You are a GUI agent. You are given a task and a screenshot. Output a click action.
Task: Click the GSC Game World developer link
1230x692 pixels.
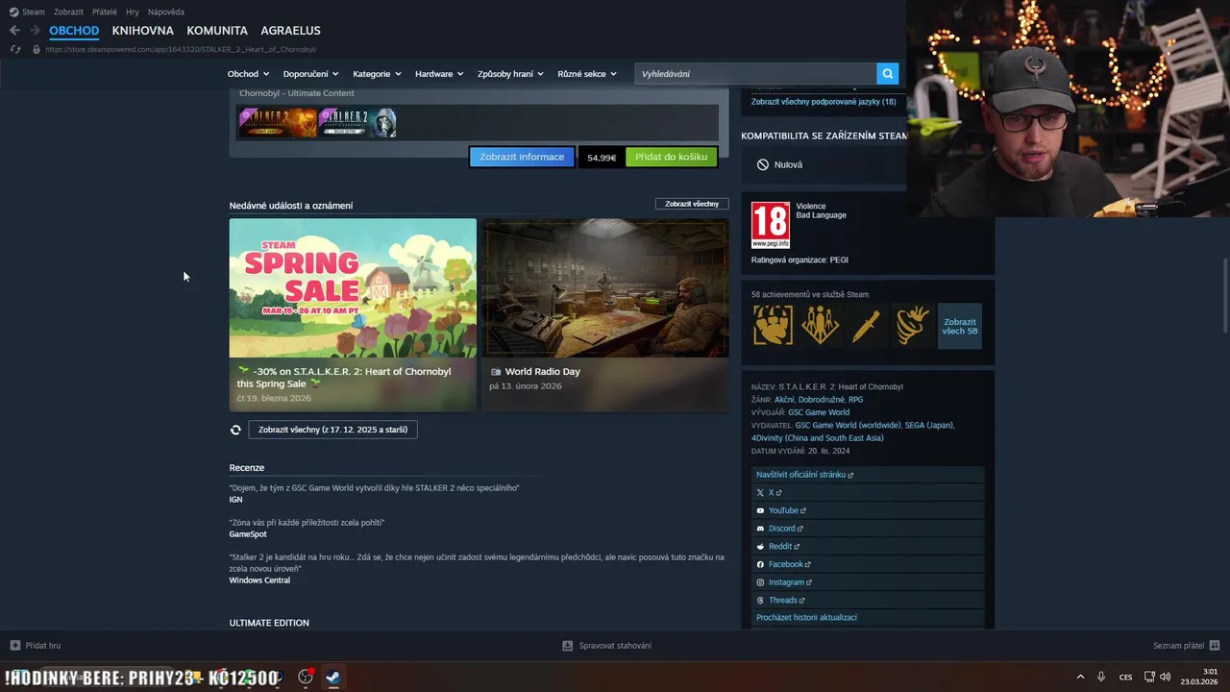pyautogui.click(x=819, y=412)
